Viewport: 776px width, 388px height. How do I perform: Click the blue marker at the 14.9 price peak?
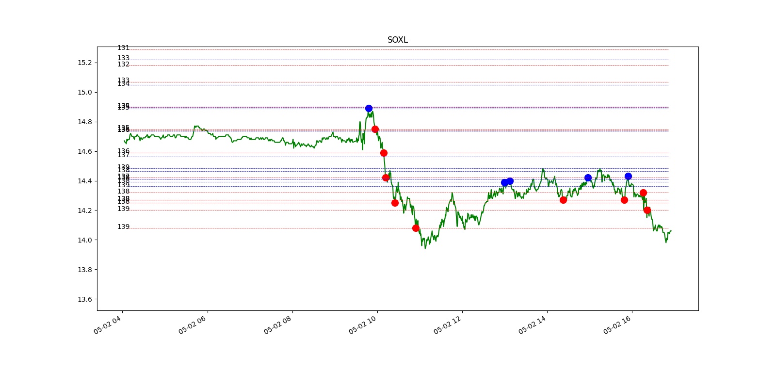click(x=369, y=109)
